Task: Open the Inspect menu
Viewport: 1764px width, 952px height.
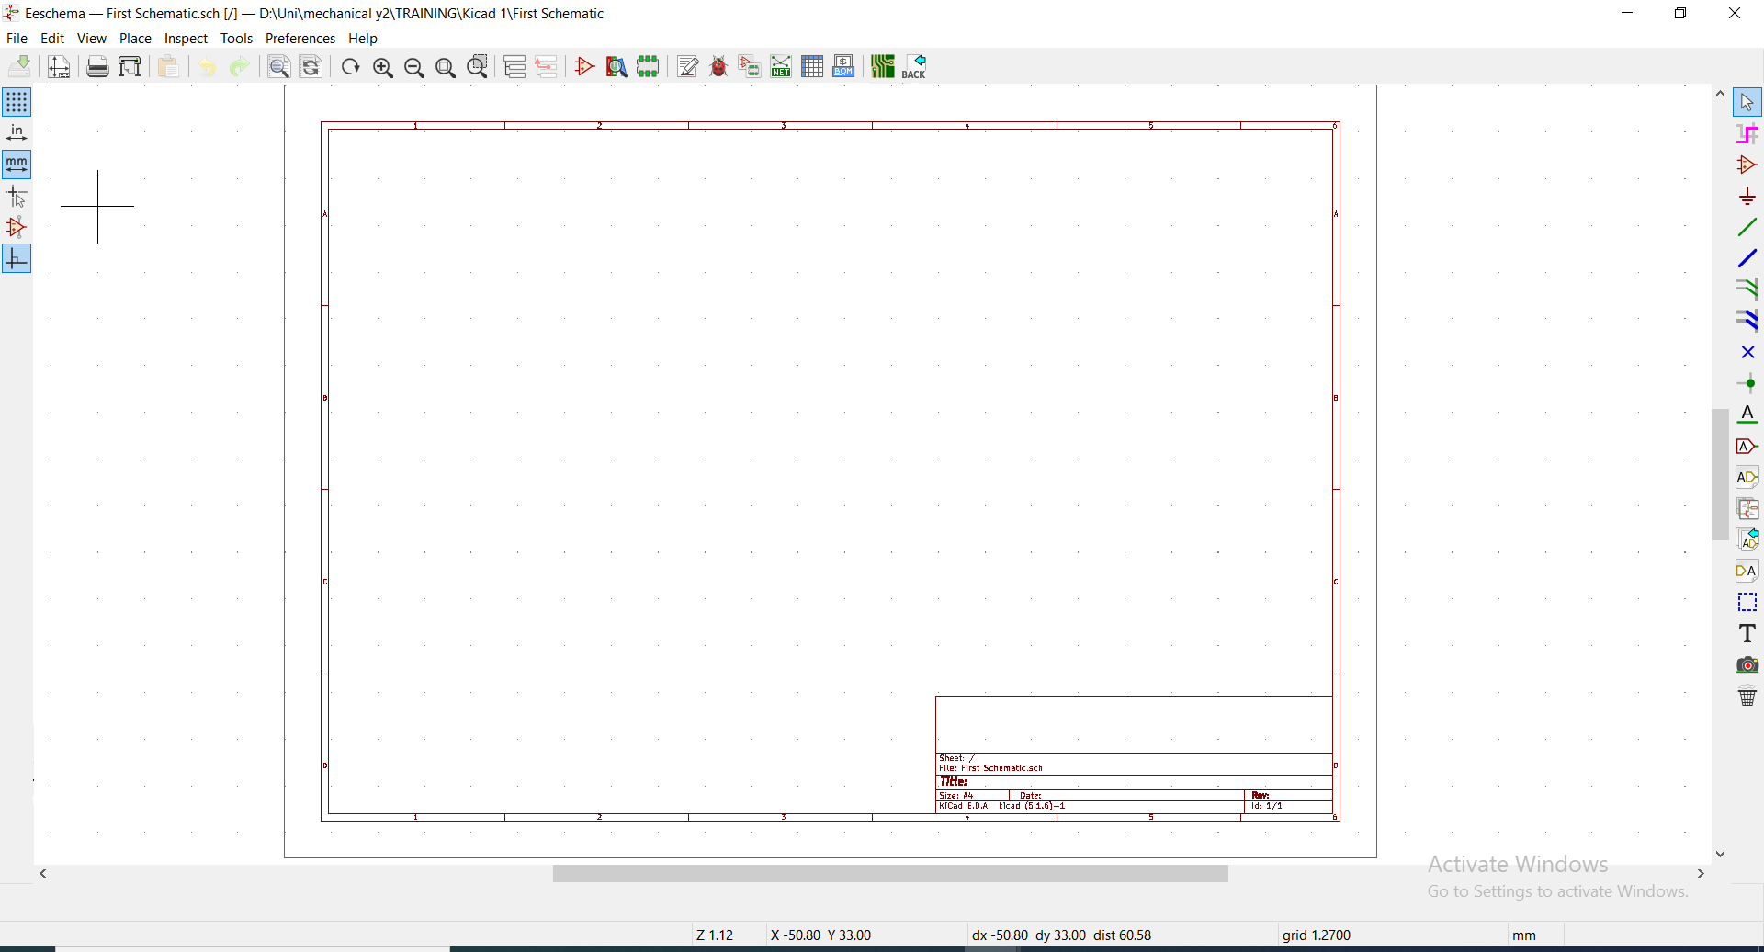Action: 186,38
